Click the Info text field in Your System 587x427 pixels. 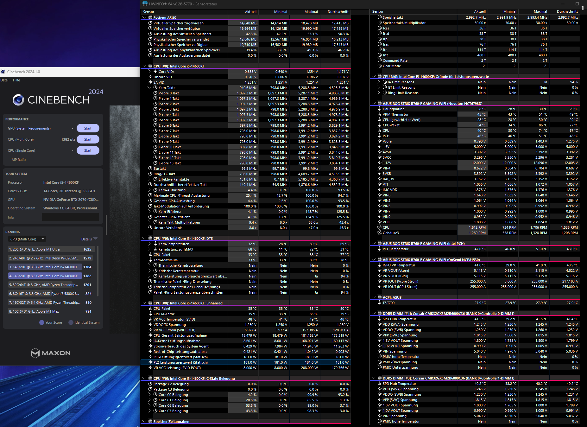coord(70,217)
